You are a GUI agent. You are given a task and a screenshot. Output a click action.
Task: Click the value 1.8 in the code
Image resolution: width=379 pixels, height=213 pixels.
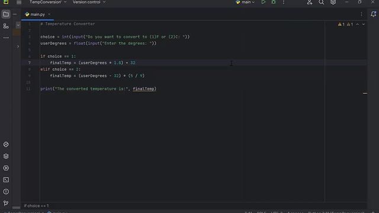pos(117,63)
